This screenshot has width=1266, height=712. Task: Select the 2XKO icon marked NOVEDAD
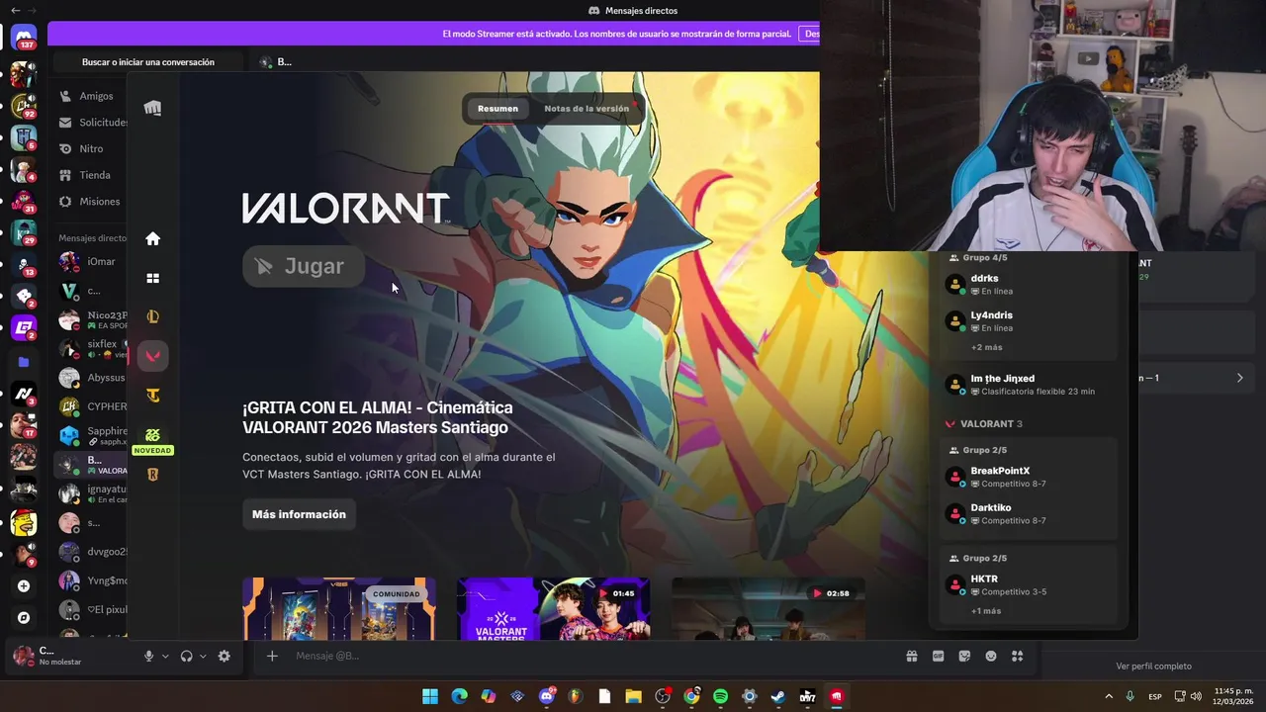[x=152, y=435]
